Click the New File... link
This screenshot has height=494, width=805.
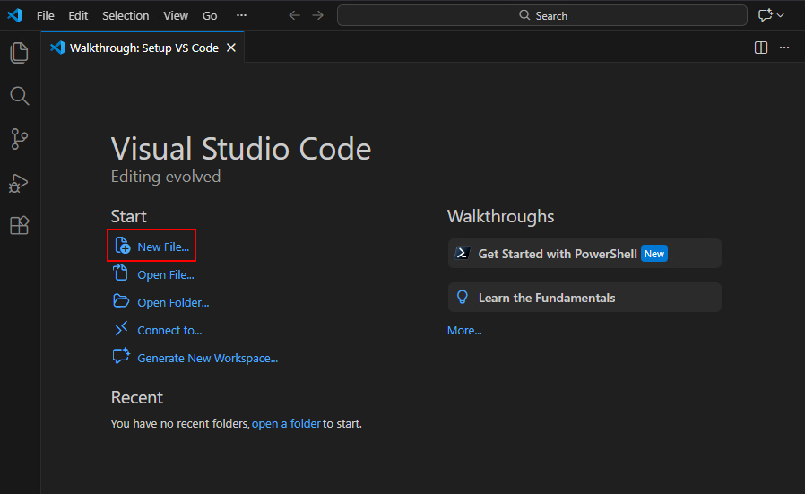point(163,247)
